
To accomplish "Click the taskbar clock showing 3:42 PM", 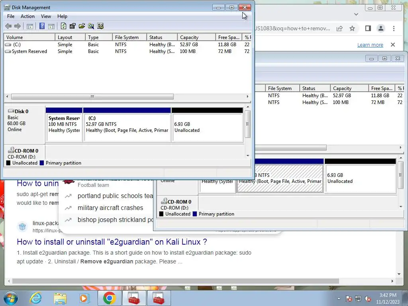I will 388,298.
